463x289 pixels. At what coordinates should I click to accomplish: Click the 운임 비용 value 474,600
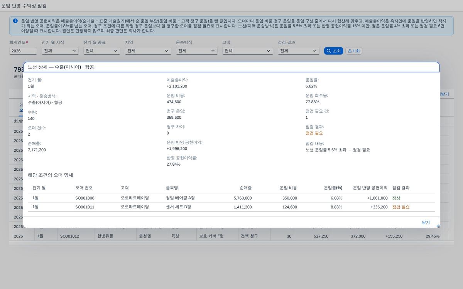(174, 102)
